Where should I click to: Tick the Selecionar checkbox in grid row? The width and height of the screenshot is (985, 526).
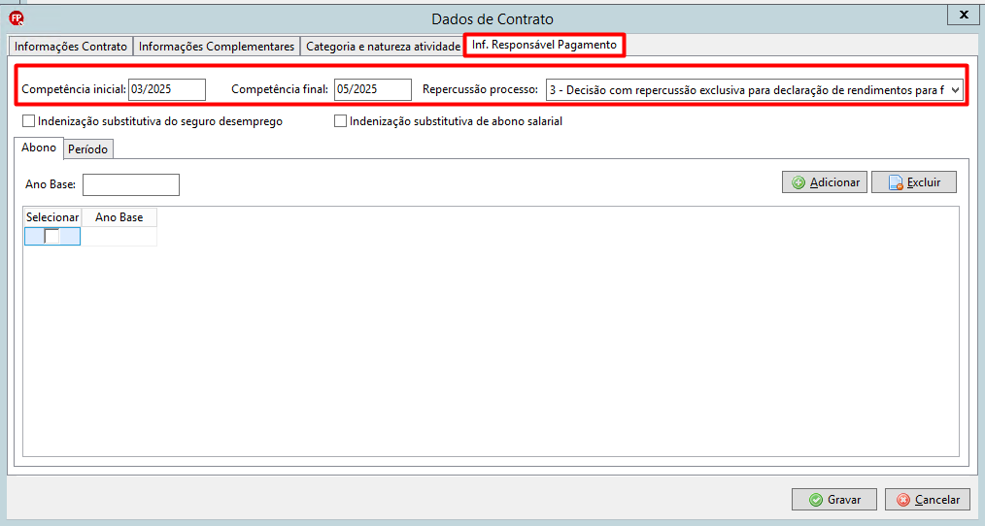[51, 236]
